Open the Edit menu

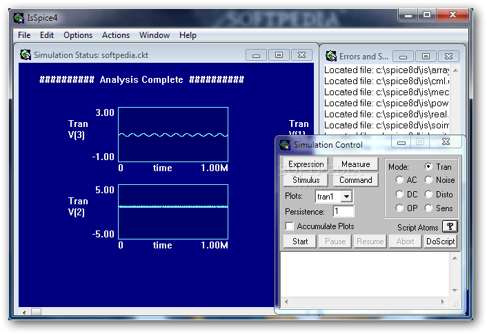[x=47, y=35]
